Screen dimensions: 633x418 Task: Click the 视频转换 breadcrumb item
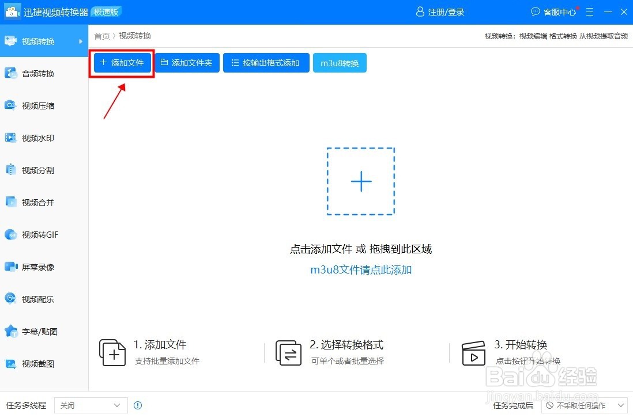pyautogui.click(x=135, y=36)
